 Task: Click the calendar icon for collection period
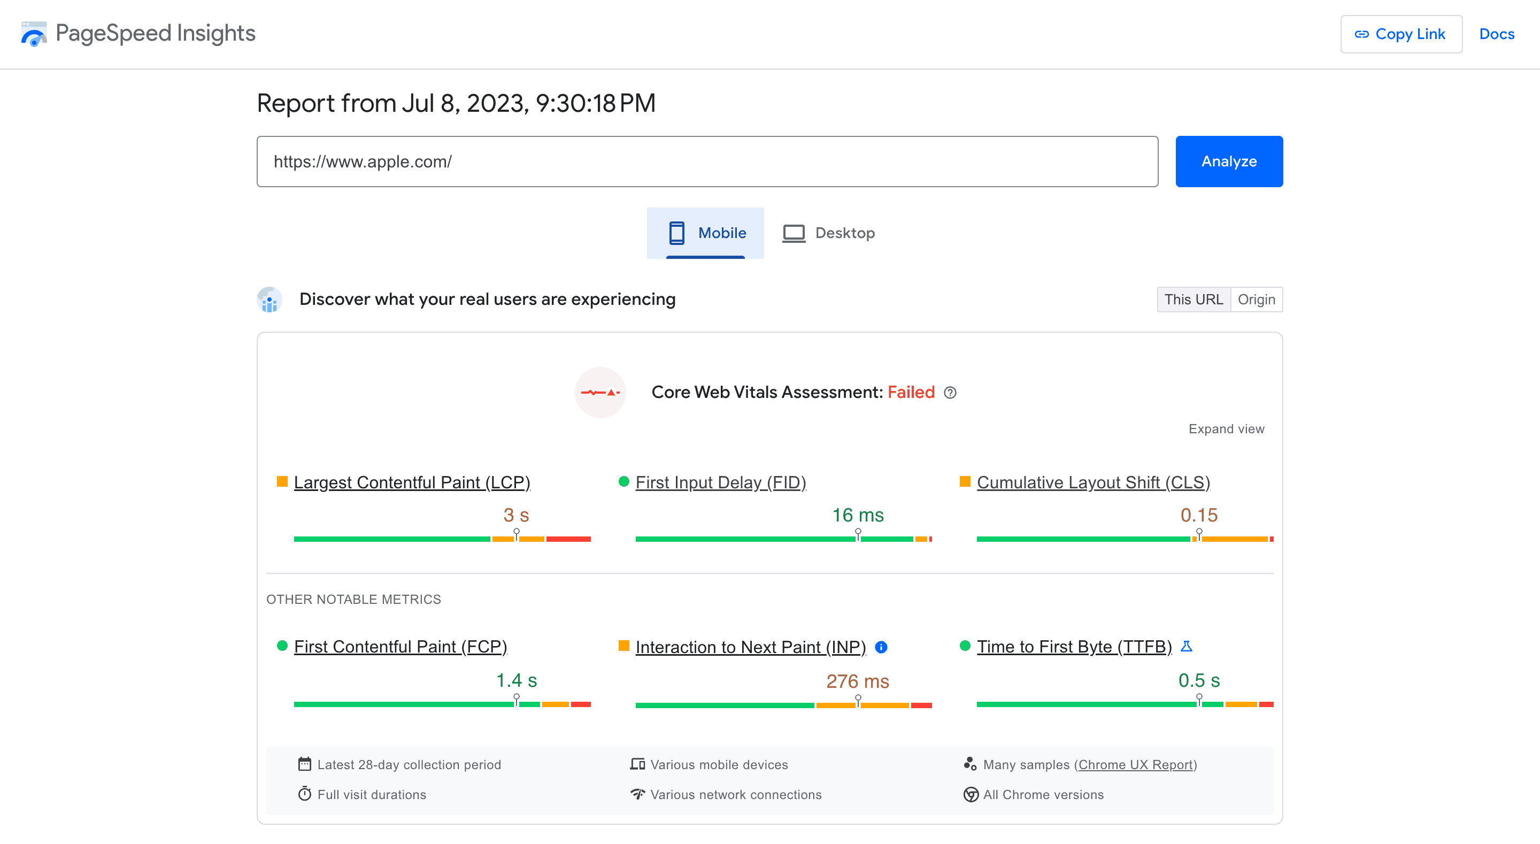coord(304,764)
